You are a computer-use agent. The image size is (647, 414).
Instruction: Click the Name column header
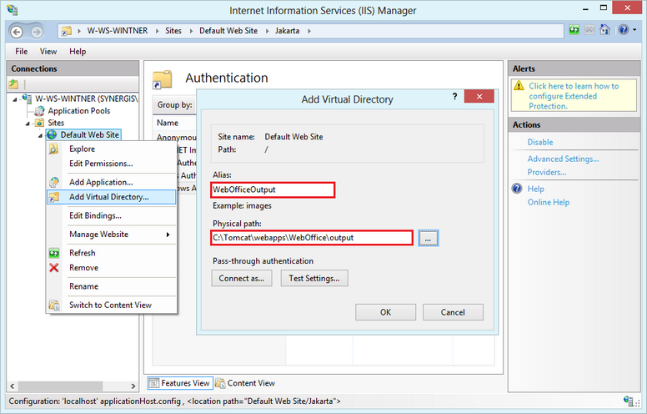pyautogui.click(x=168, y=123)
